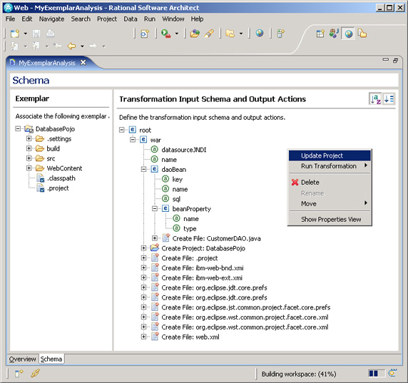Select the MyExemplarAnalysis editor tab

[47, 63]
